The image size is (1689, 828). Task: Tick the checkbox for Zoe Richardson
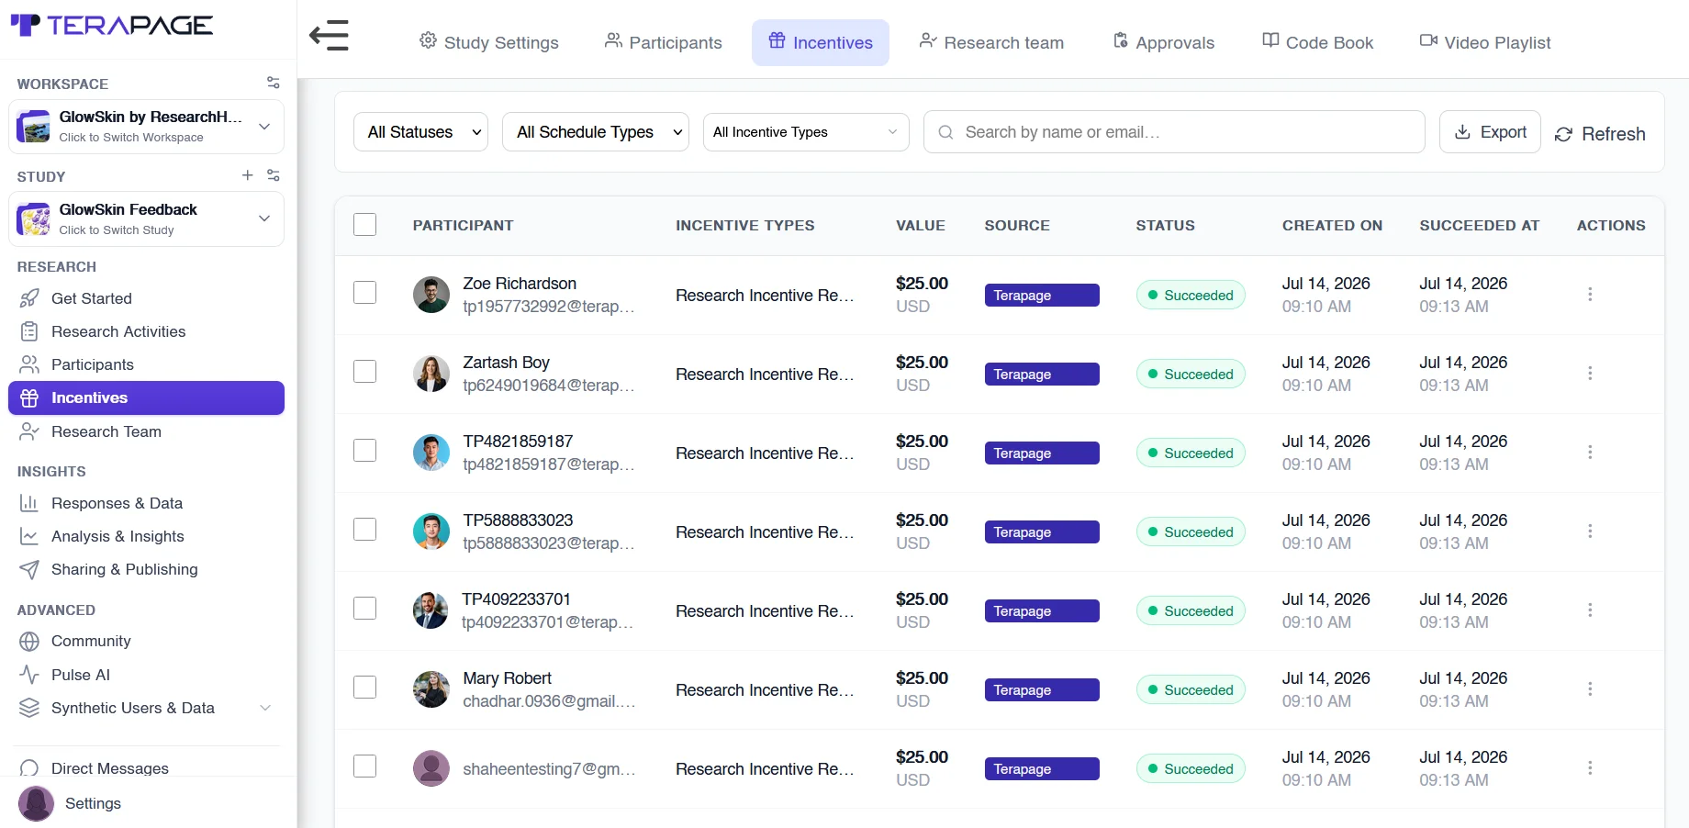coord(364,293)
